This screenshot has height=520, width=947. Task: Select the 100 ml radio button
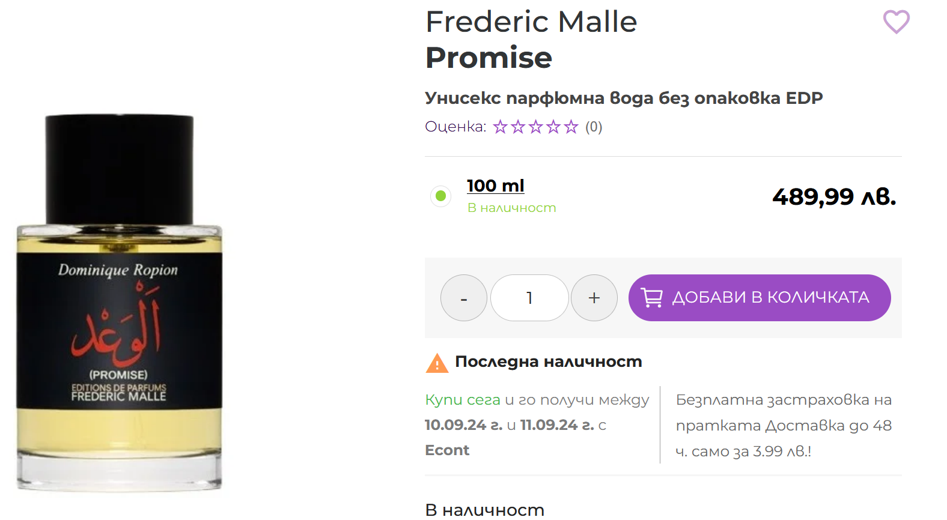(440, 196)
